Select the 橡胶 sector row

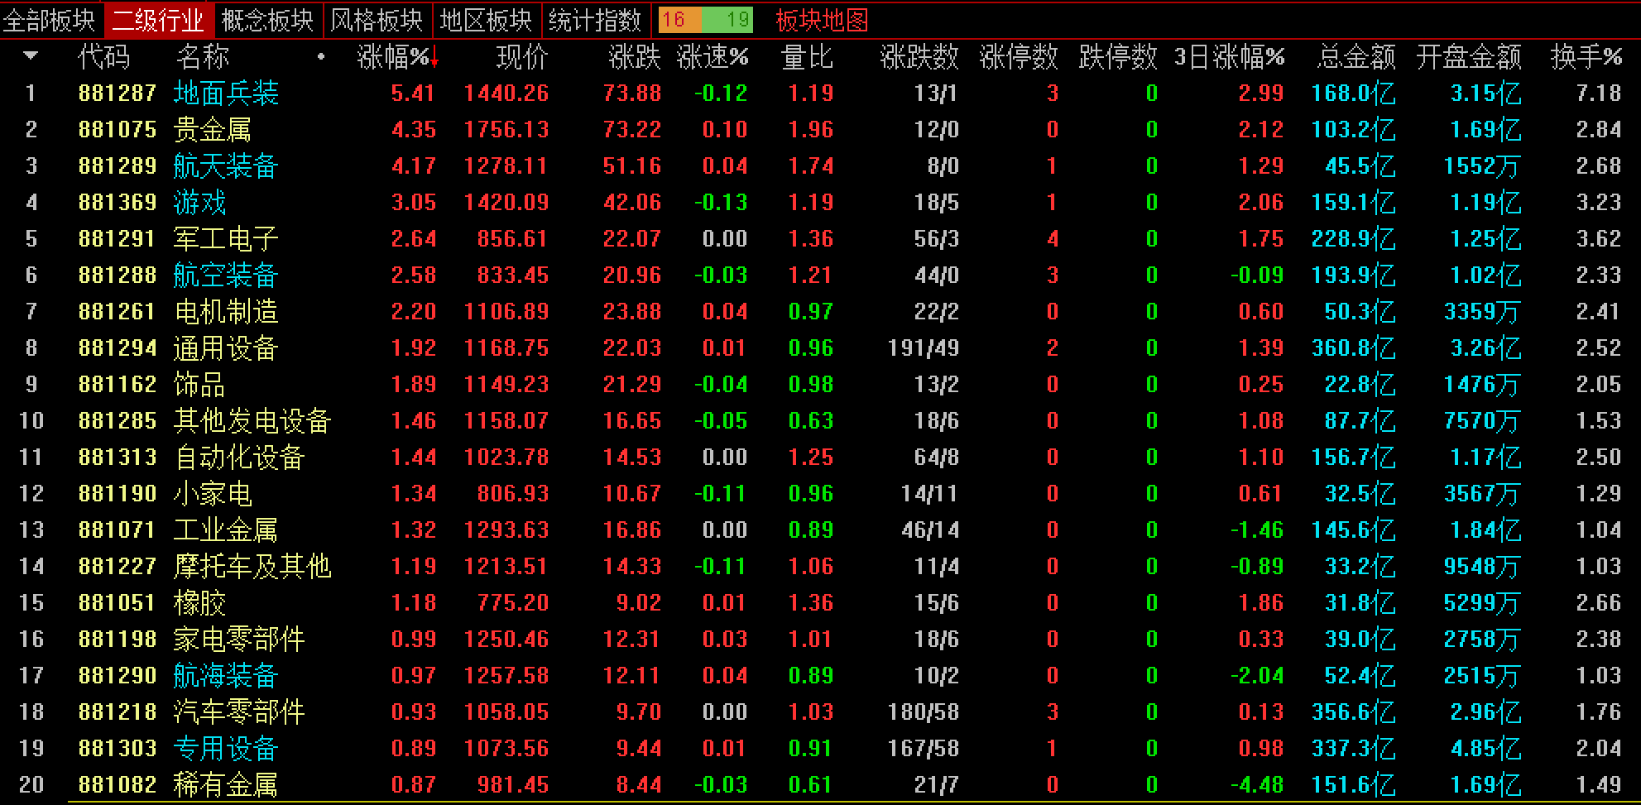[820, 602]
